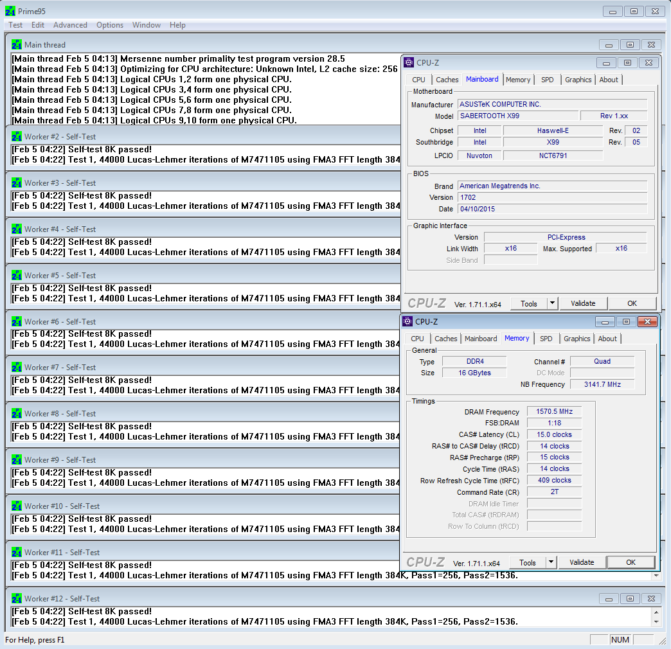Click OK in the lower CPU-Z memory window

pos(631,562)
